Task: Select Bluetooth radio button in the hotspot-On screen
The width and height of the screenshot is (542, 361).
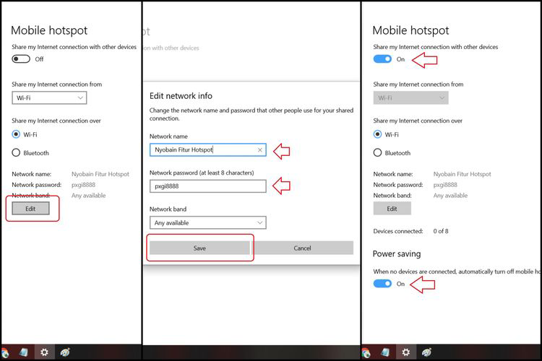Action: click(x=377, y=152)
